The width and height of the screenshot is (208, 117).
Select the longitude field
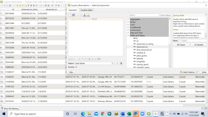pos(141,61)
